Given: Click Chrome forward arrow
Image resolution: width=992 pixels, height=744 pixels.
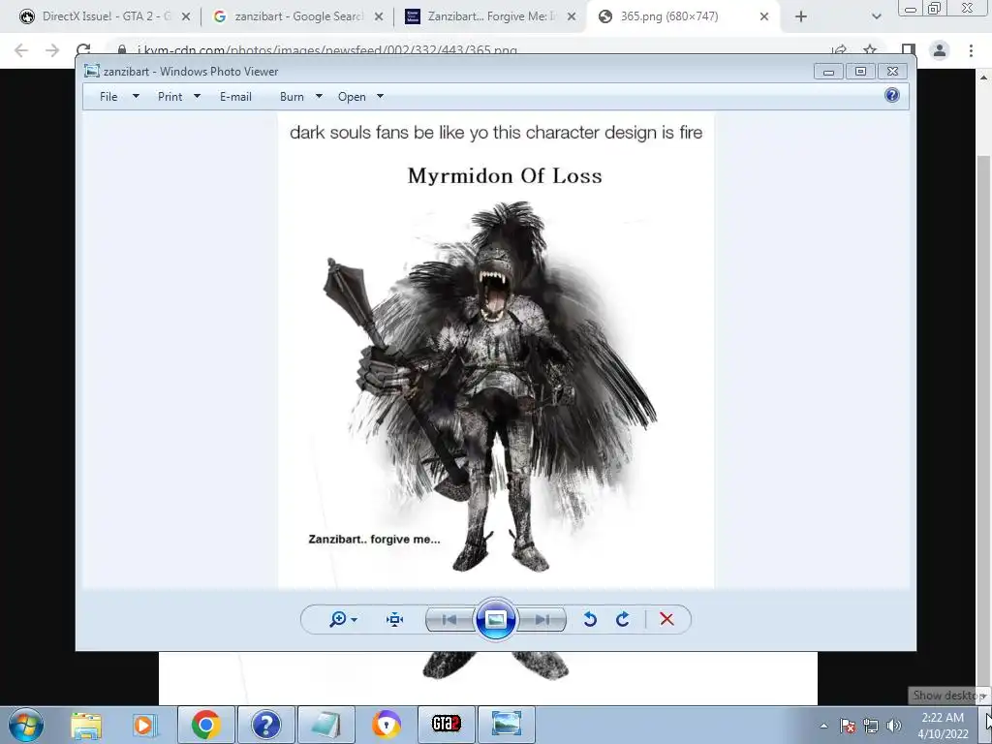Looking at the screenshot, I should (52, 50).
